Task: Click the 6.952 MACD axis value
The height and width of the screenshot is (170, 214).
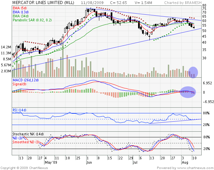Action: point(207,83)
